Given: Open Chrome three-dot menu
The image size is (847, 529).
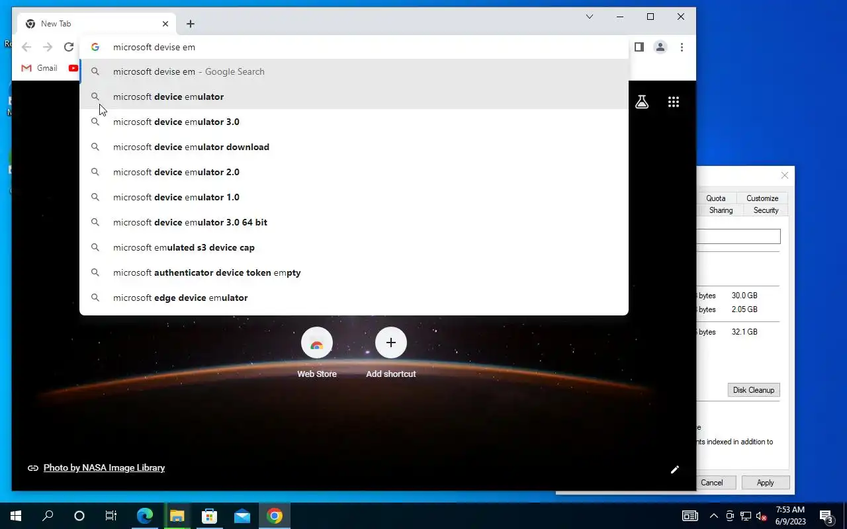Looking at the screenshot, I should coord(682,47).
